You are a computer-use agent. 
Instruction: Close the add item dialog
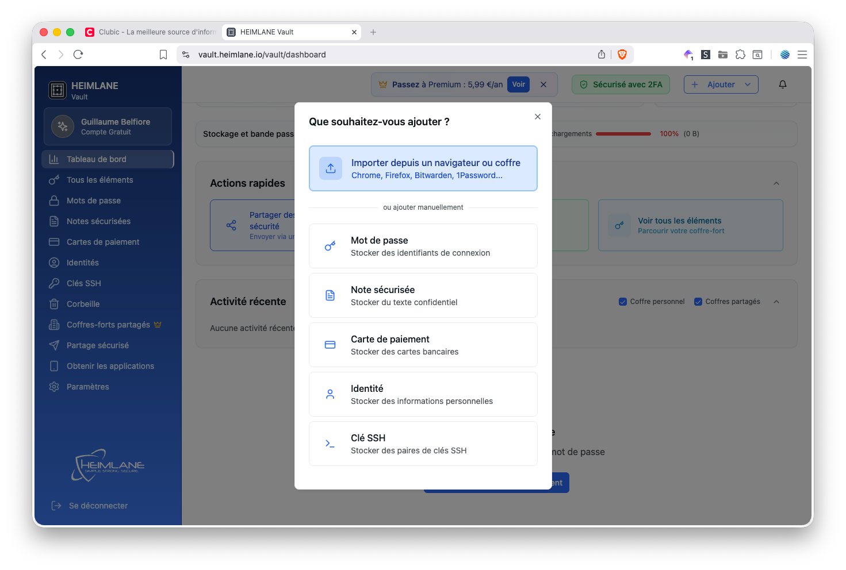537,117
